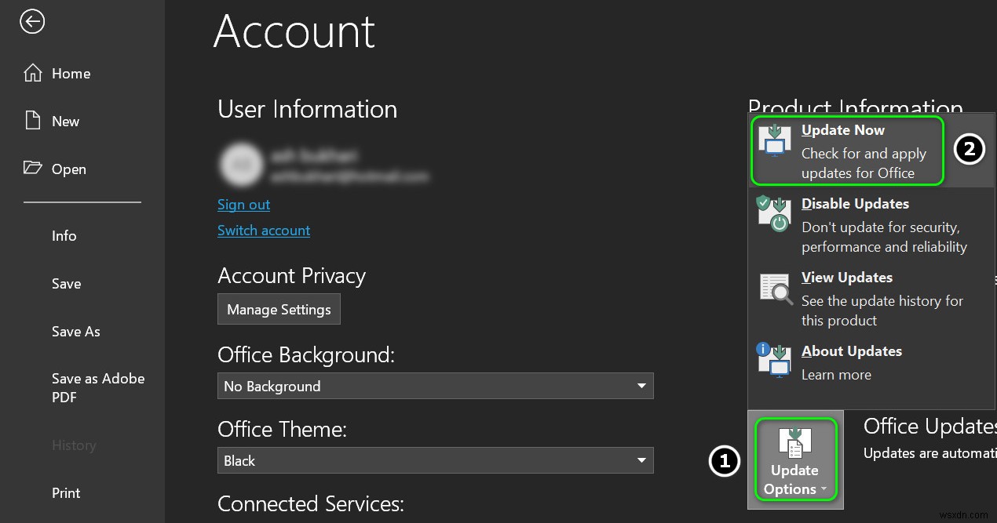The image size is (997, 523).
Task: Choose Update Now from the menu
Action: coord(843,129)
